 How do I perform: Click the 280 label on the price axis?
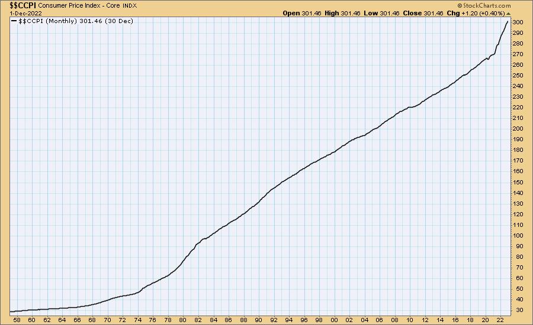pos(518,43)
